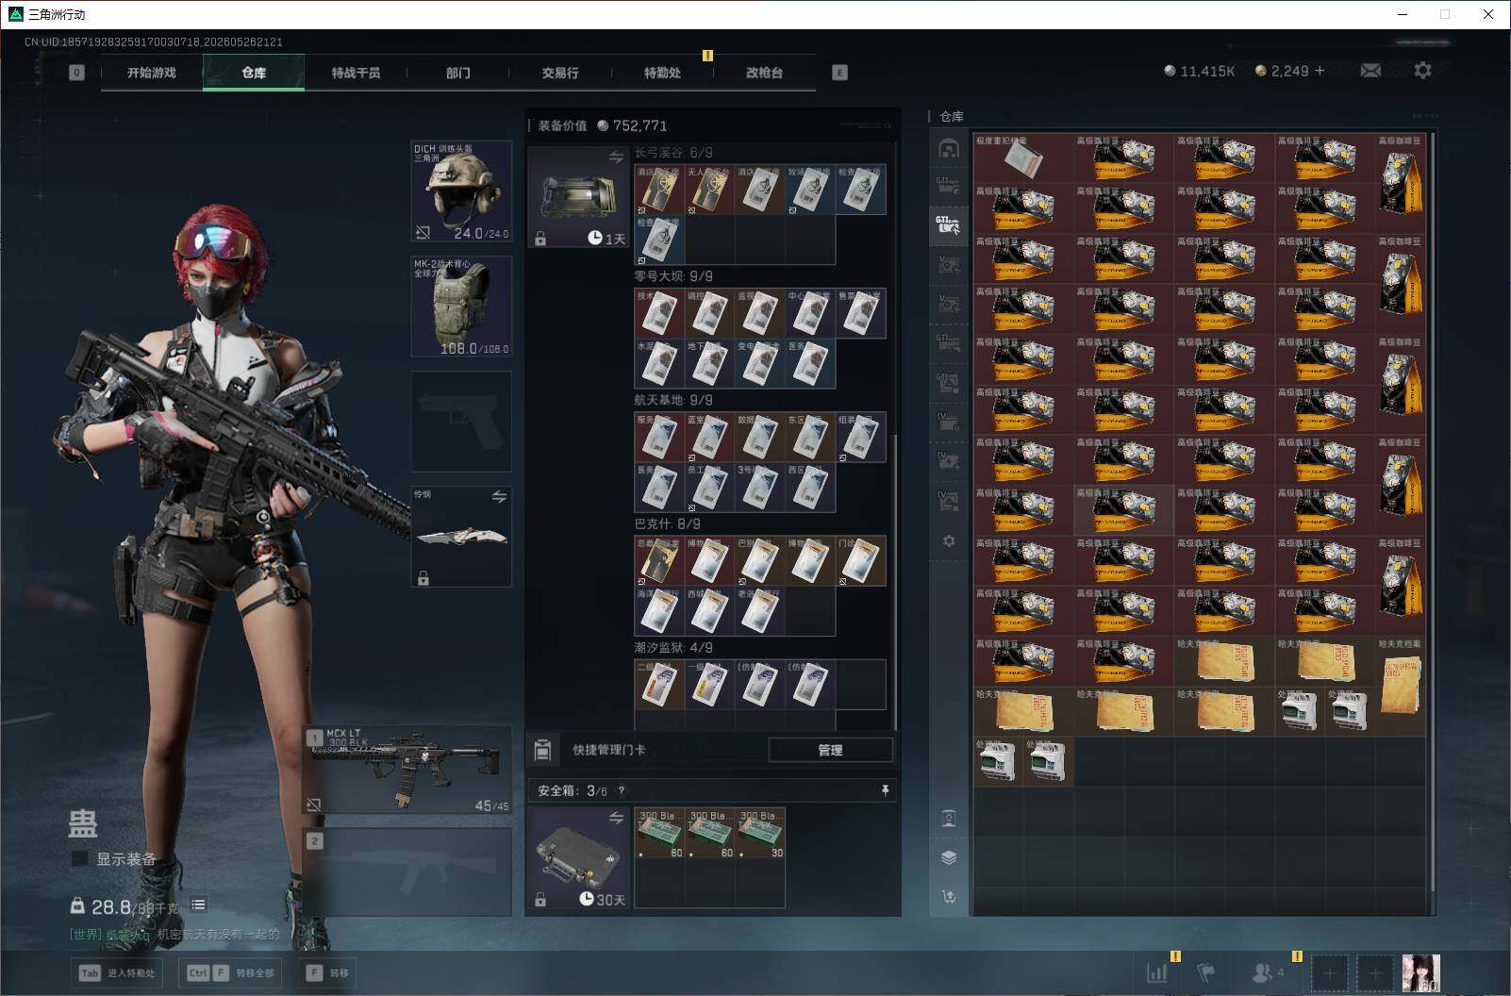
Task: Go to the 部门 tab
Action: pos(457,73)
